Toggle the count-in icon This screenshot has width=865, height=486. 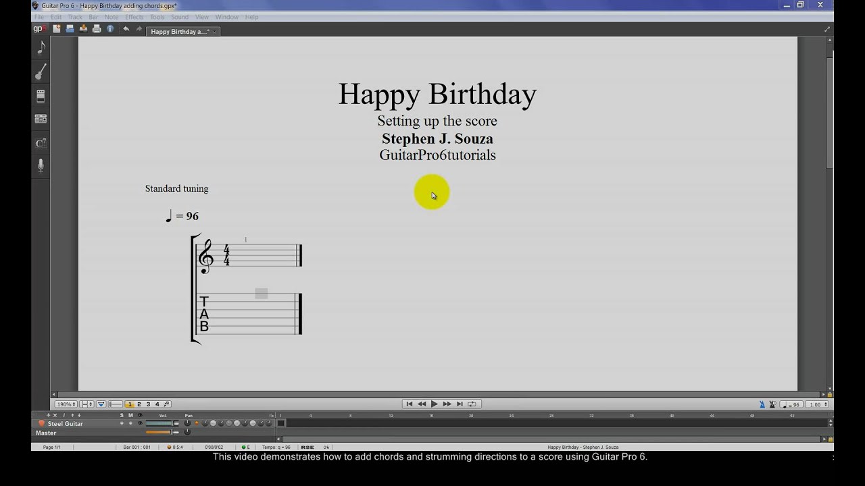click(772, 404)
